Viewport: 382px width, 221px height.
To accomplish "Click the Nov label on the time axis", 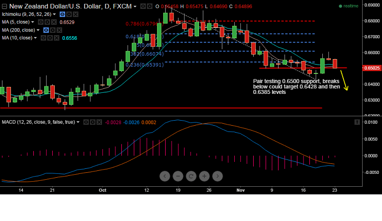I will [240, 190].
